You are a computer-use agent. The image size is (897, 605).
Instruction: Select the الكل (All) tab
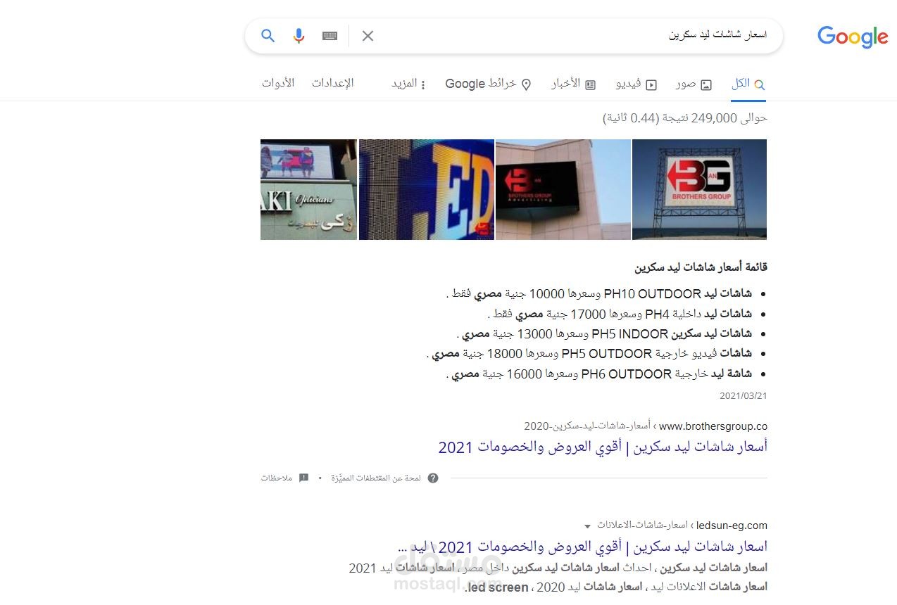point(748,84)
